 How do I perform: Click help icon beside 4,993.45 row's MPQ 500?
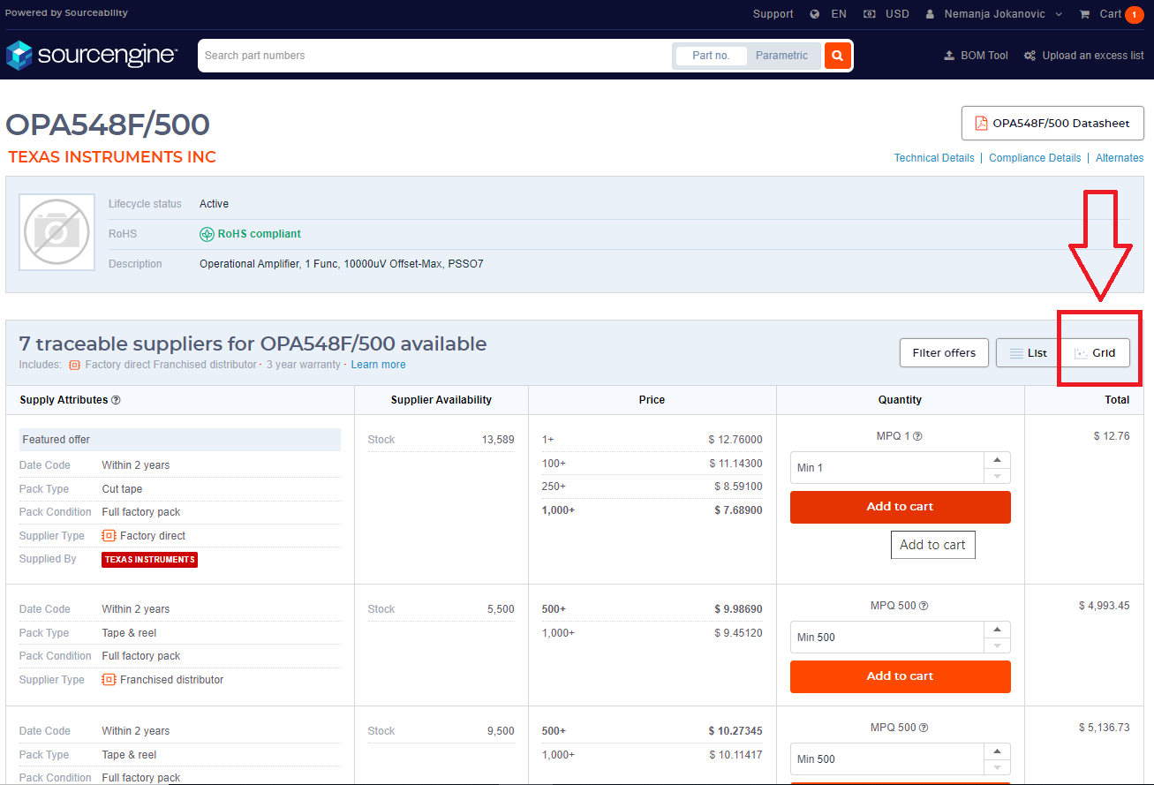point(924,606)
